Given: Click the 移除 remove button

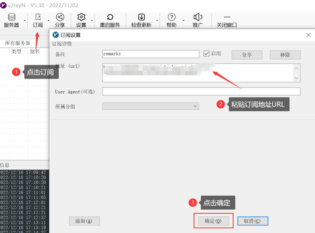Looking at the screenshot, I should pos(285,55).
